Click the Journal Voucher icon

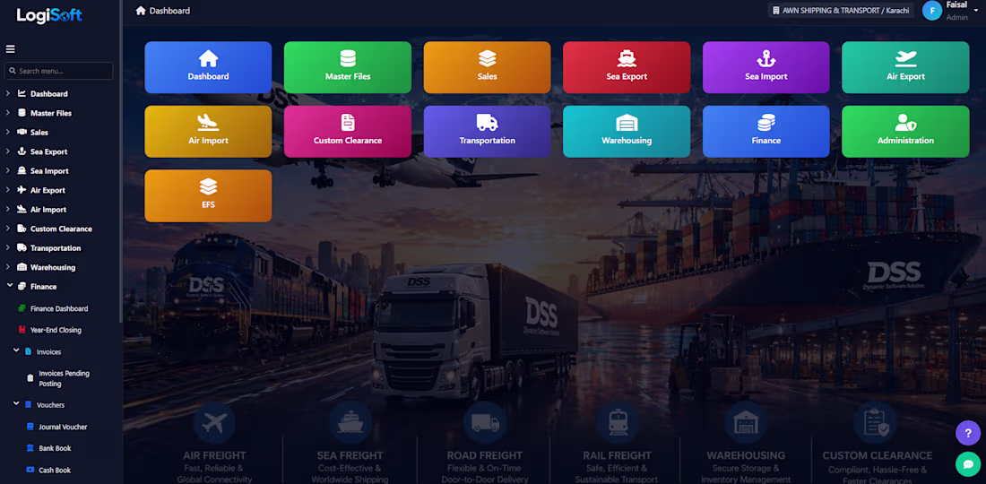(30, 427)
